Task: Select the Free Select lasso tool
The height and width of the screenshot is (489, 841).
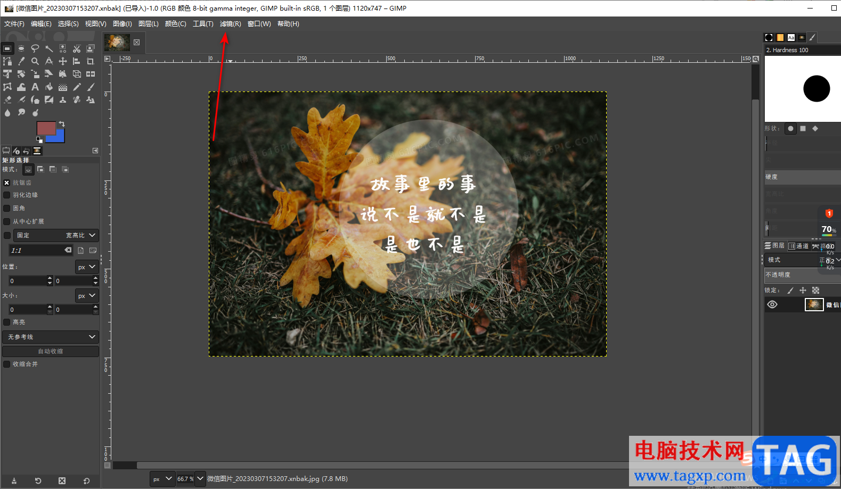Action: click(35, 48)
